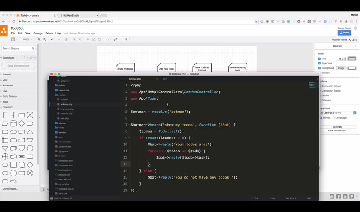Click the Facebook icon at draw.io bottom right
The image size is (360, 212).
coord(338,196)
